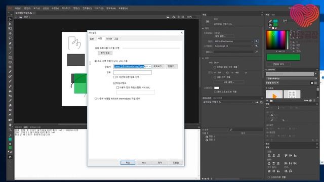Open the certificate path dropdown
Screen dimensions: 324x182
(150, 66)
